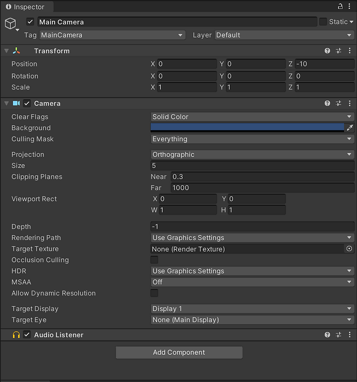Click the Scale Z field

[x=325, y=87]
